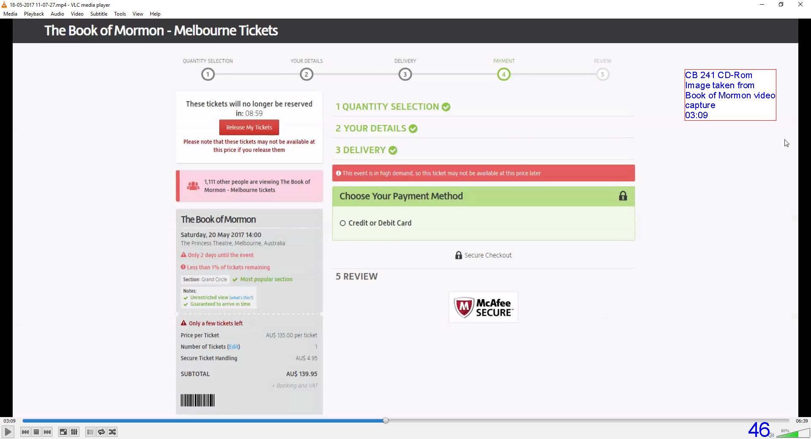Click the Release My Tickets button
Image resolution: width=811 pixels, height=439 pixels.
coord(249,127)
